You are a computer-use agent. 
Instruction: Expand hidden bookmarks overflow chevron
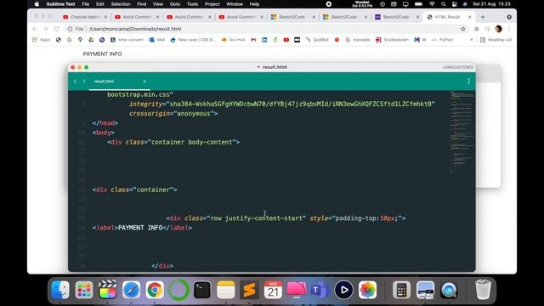(471, 40)
